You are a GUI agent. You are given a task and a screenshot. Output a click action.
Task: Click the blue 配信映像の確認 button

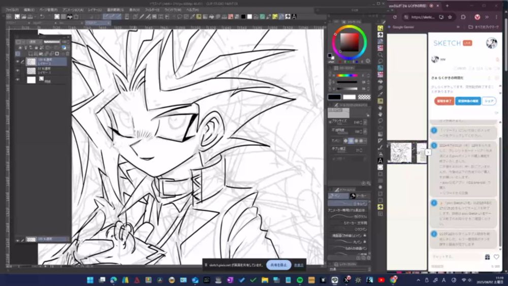click(x=468, y=101)
